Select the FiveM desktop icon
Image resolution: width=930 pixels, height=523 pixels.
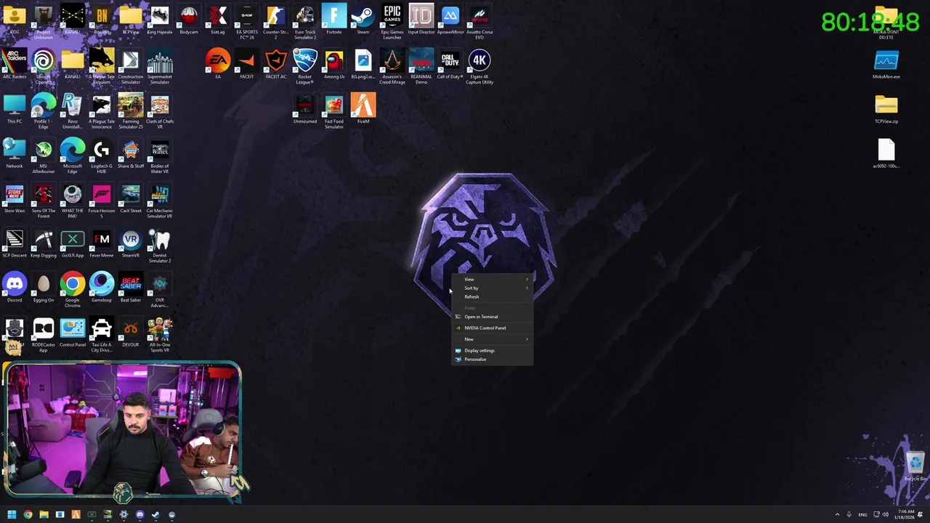363,109
